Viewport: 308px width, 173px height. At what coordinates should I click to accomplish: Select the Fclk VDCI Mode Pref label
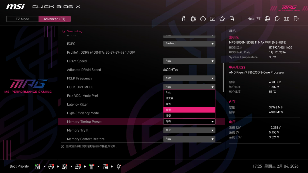82,96
